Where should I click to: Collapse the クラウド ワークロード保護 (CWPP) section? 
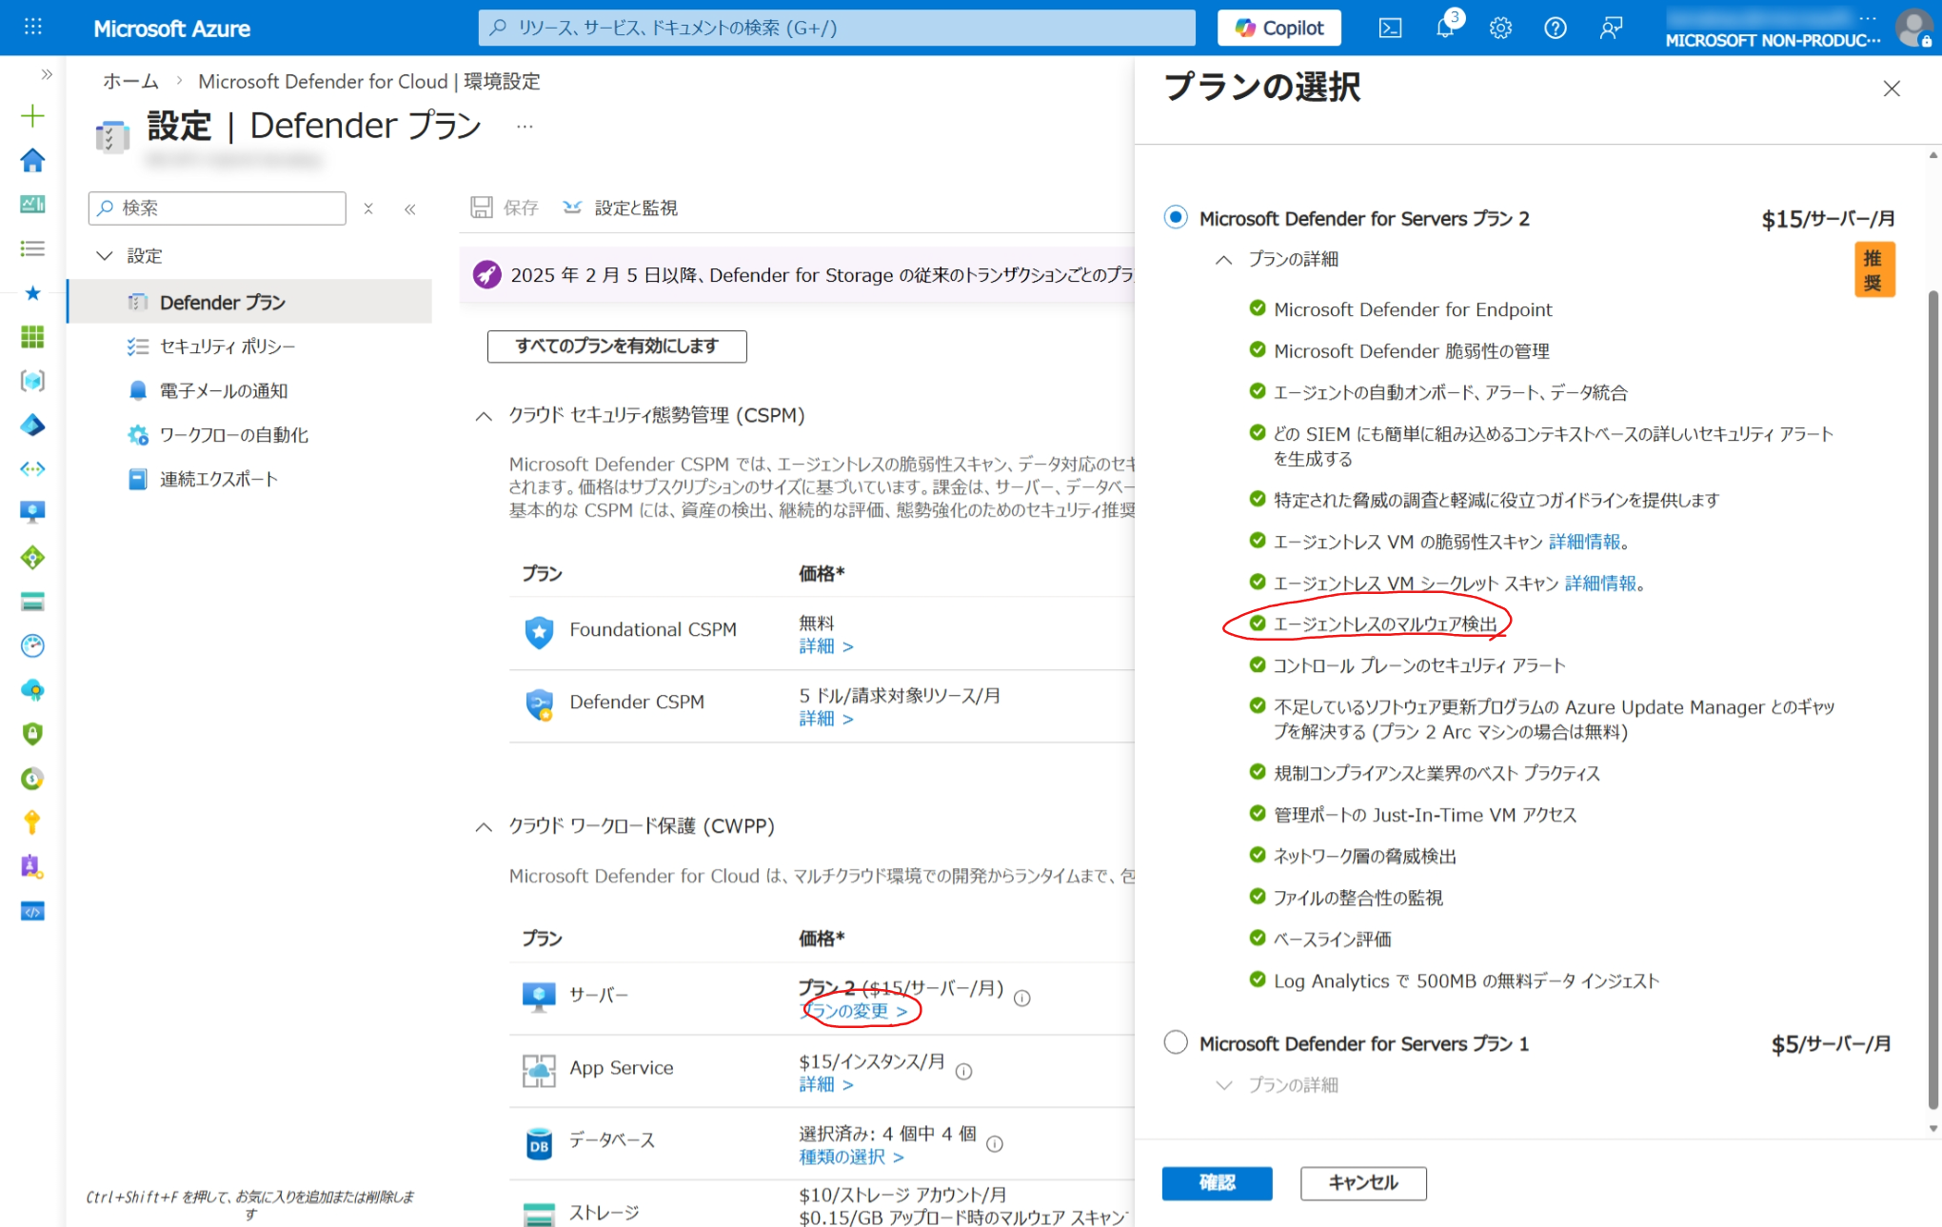click(x=484, y=826)
